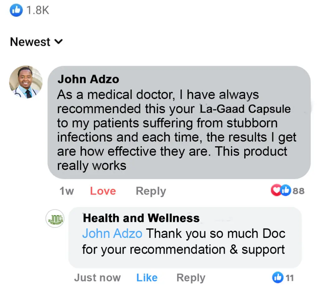View the 88 reactions count
The width and height of the screenshot is (319, 289).
coord(298,190)
